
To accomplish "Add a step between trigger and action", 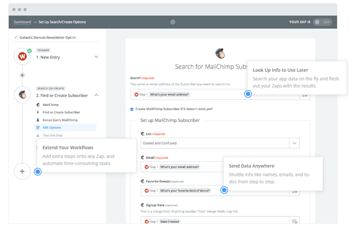I will pyautogui.click(x=22, y=75).
